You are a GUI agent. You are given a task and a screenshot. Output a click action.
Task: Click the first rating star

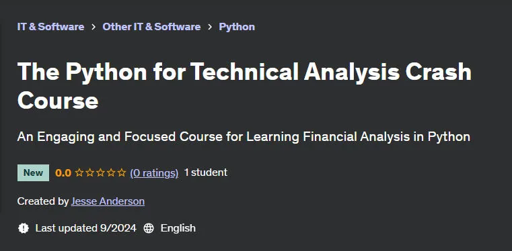click(79, 172)
